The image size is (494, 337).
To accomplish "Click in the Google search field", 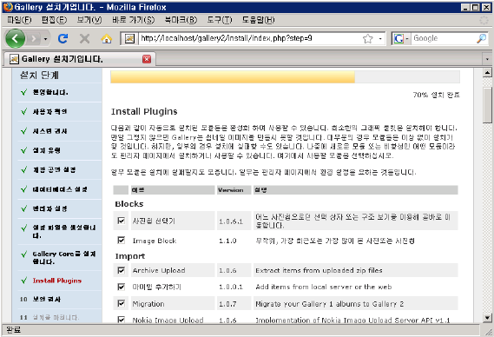I will [444, 38].
